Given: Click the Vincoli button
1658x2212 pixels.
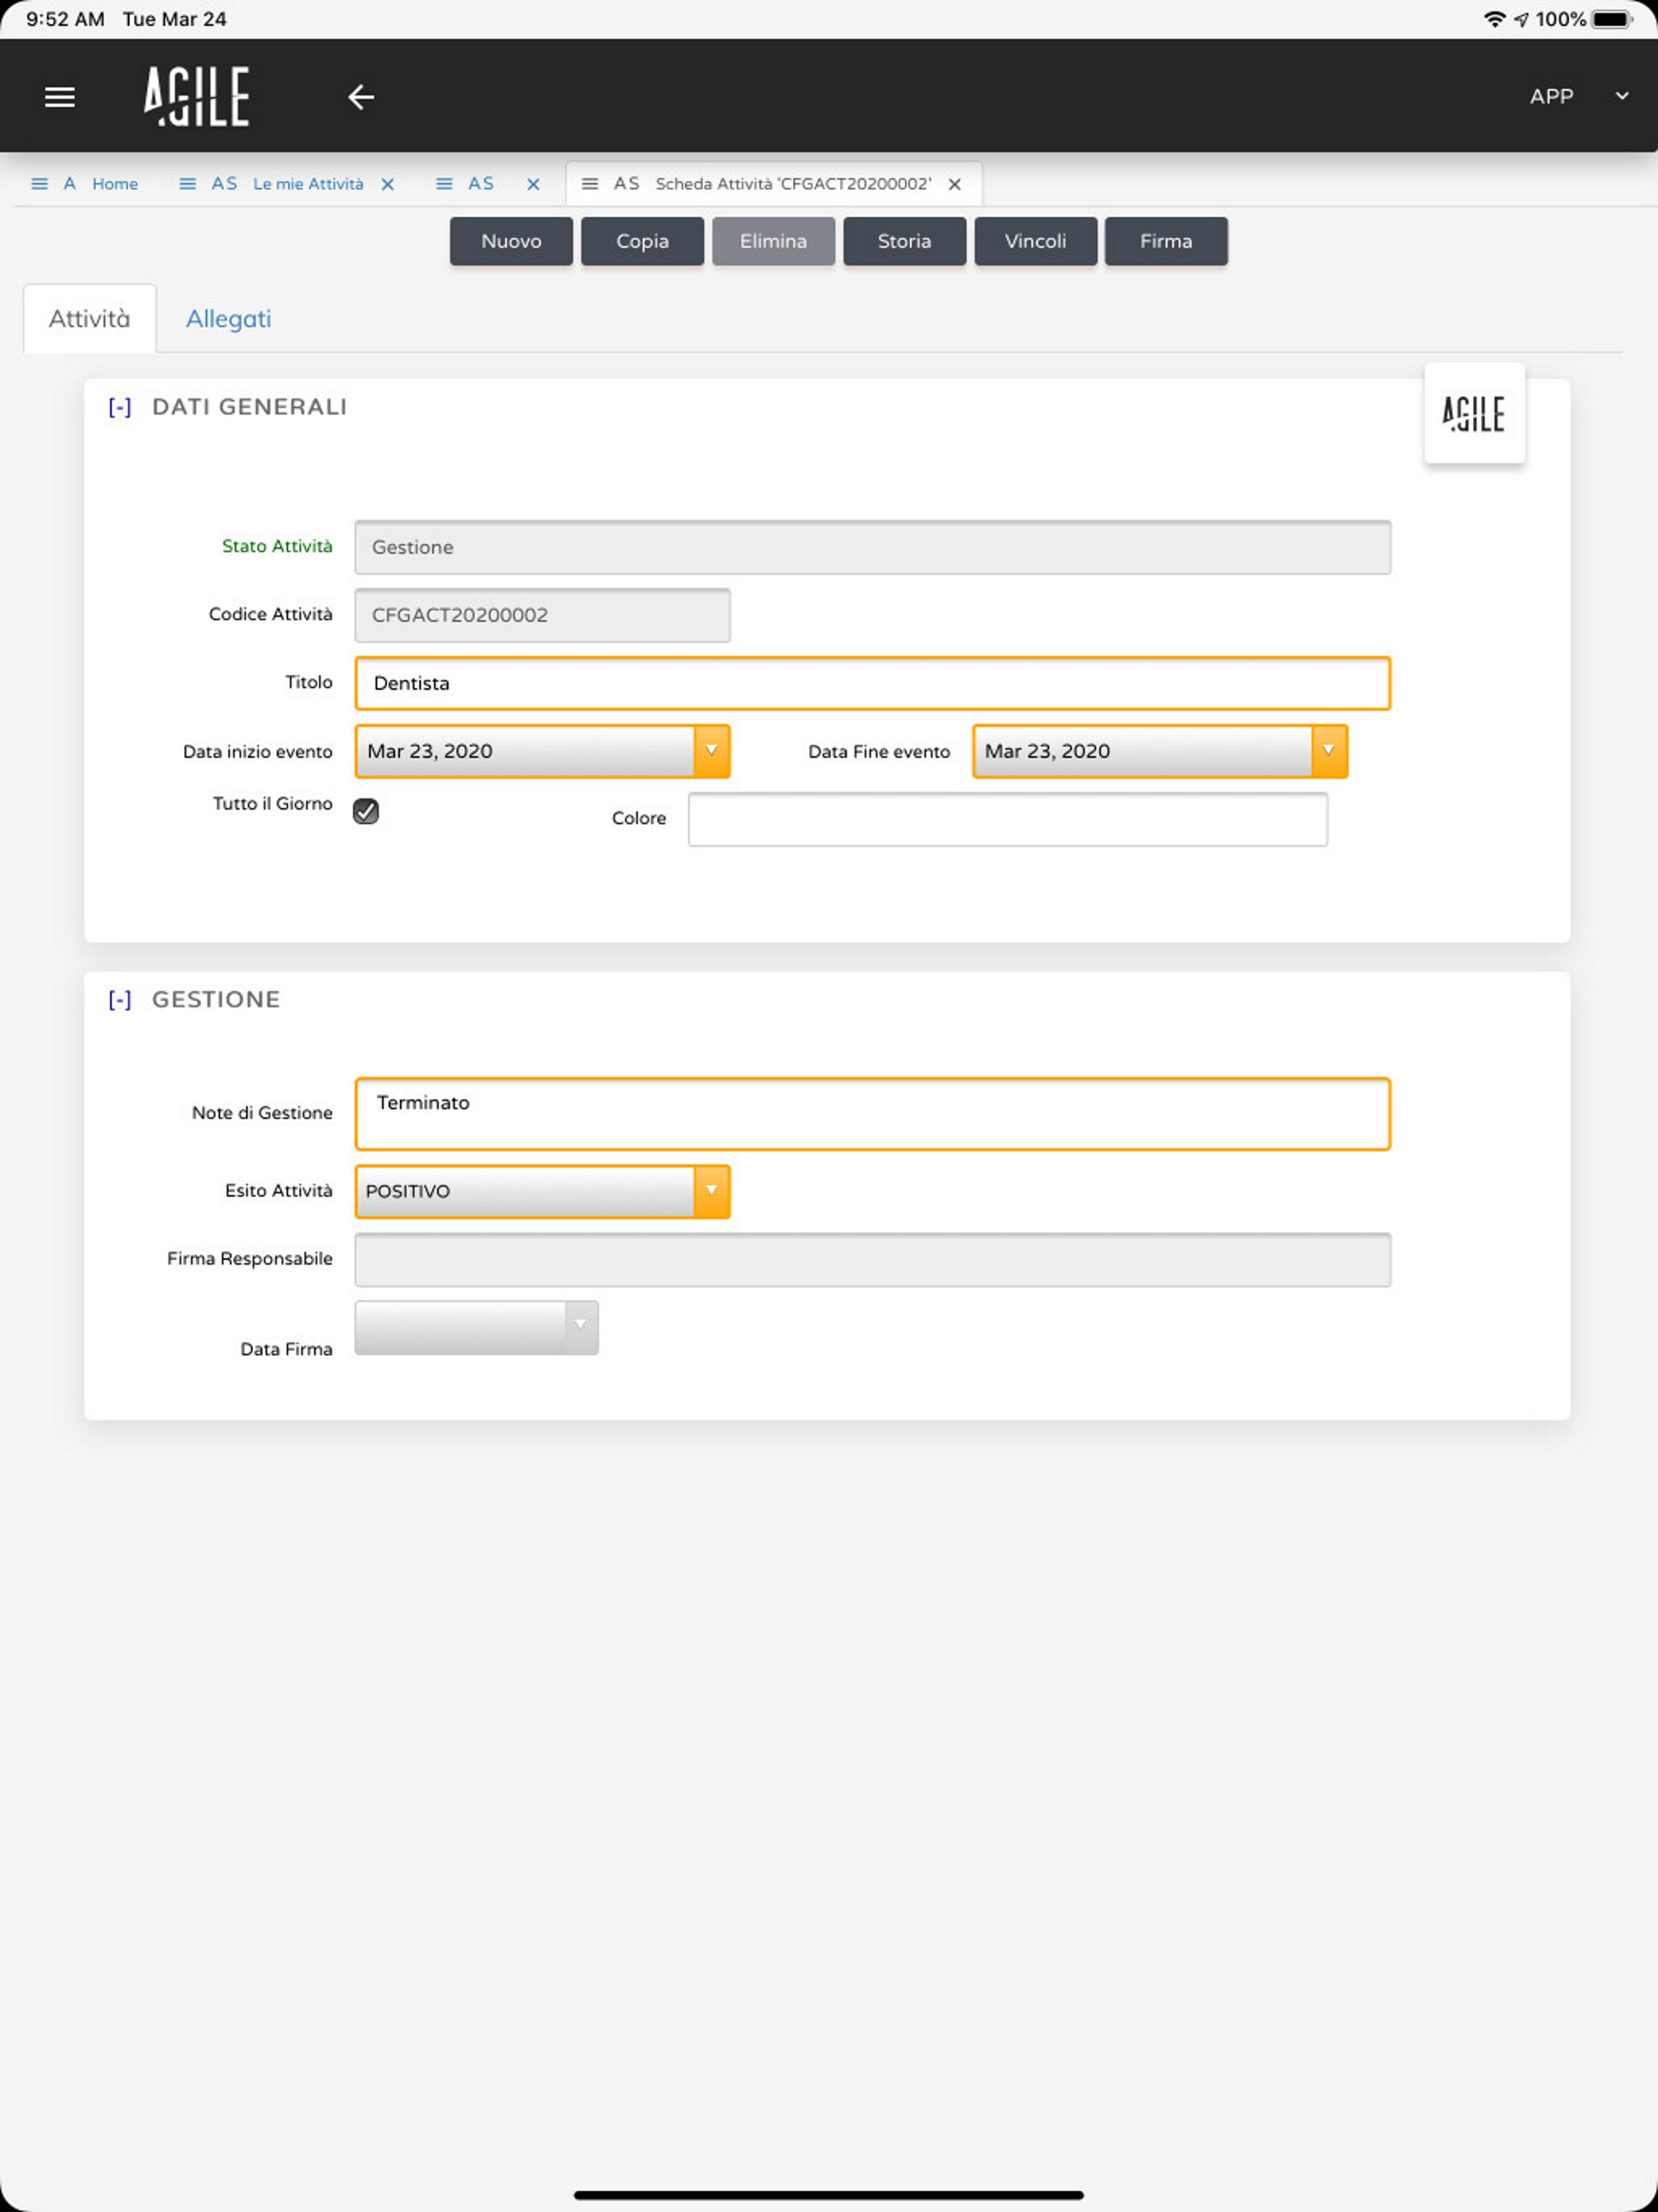Looking at the screenshot, I should 1035,241.
